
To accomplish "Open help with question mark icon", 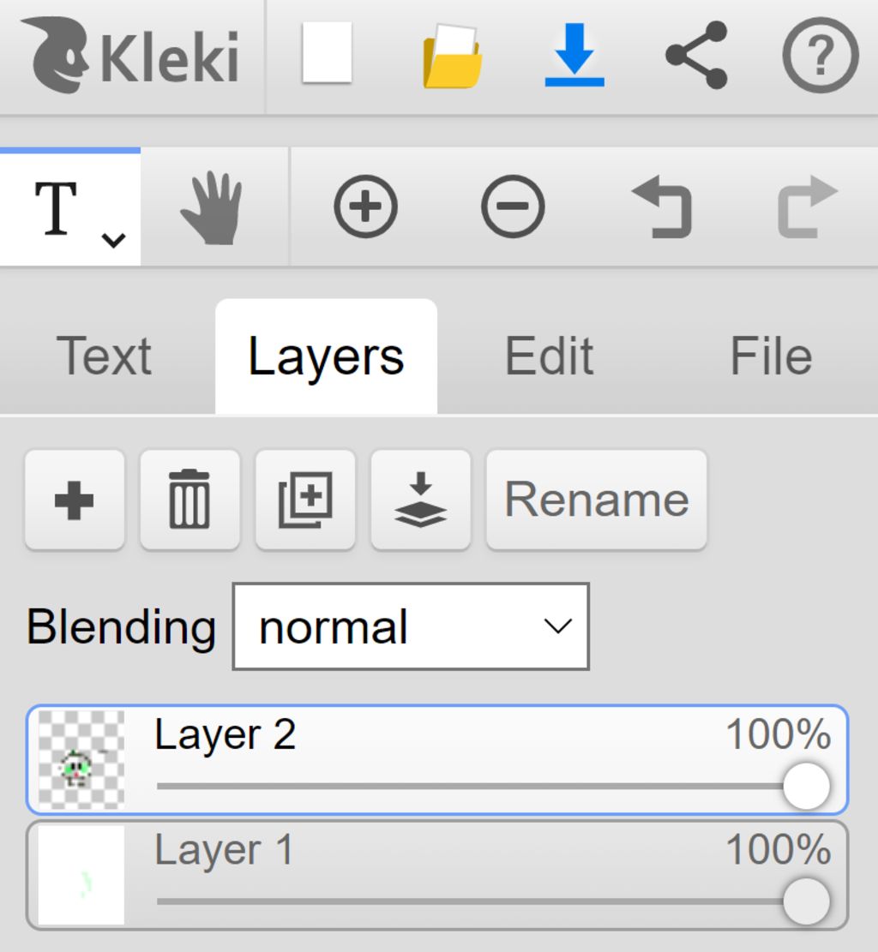I will [x=820, y=55].
